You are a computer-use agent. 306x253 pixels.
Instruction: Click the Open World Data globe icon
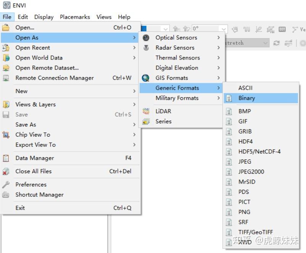click(x=6, y=58)
